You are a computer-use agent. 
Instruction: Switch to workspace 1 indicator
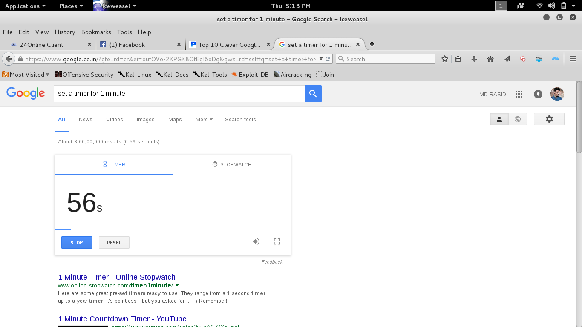501,6
